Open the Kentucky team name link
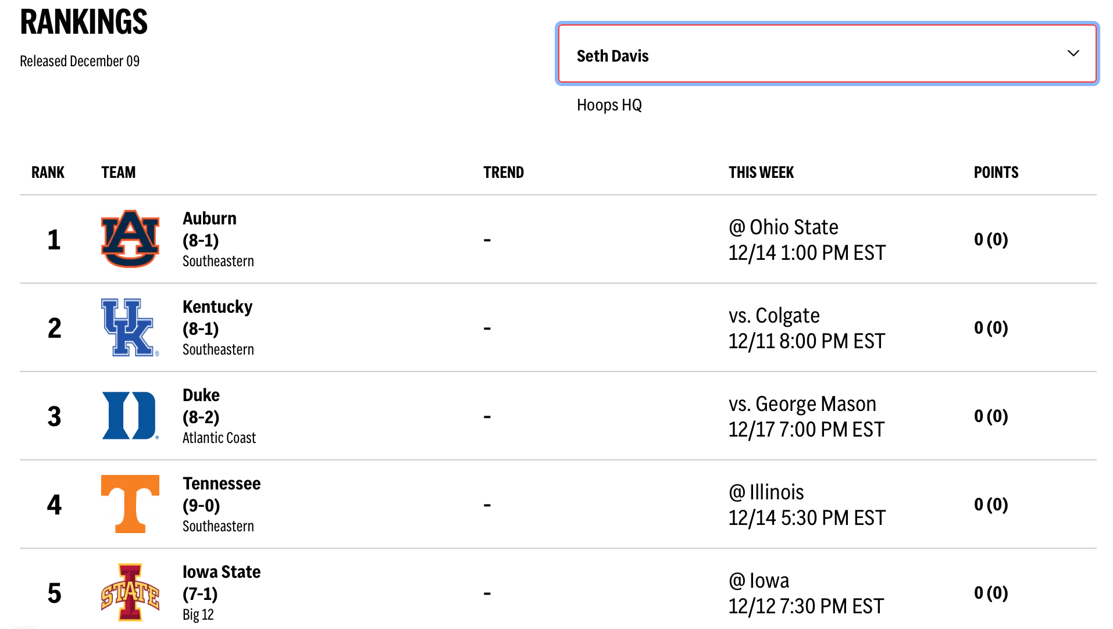 [x=217, y=307]
